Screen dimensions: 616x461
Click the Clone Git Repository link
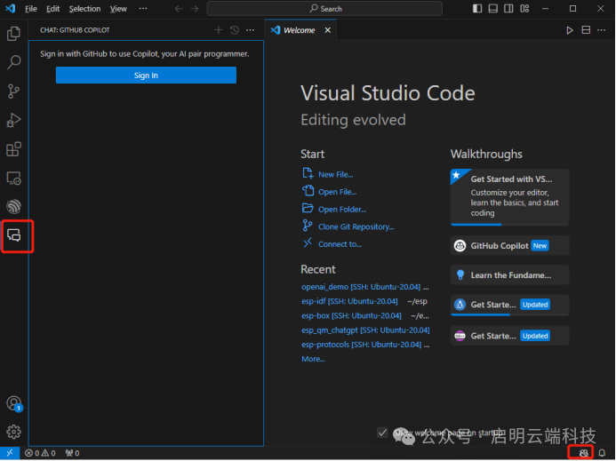(355, 227)
